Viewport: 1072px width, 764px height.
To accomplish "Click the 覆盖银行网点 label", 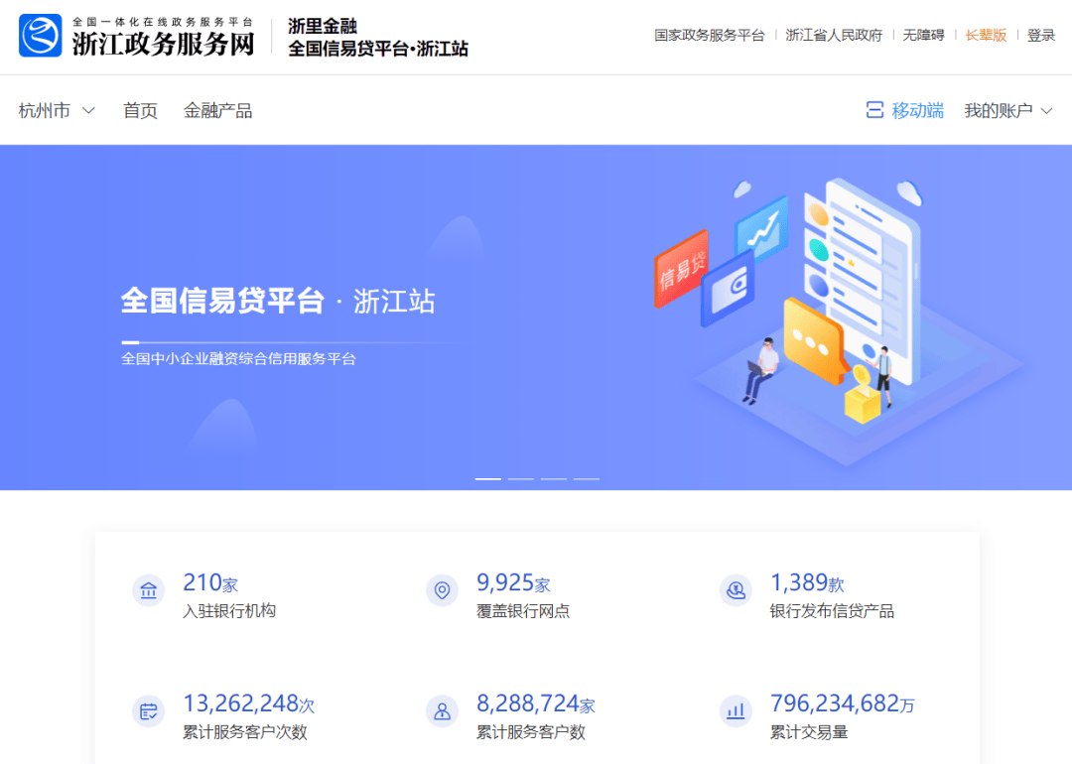I will tap(523, 611).
